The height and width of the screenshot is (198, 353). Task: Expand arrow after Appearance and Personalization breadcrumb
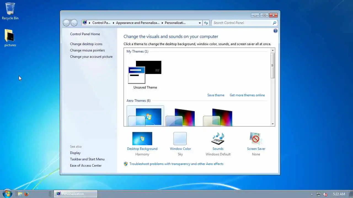tap(162, 23)
